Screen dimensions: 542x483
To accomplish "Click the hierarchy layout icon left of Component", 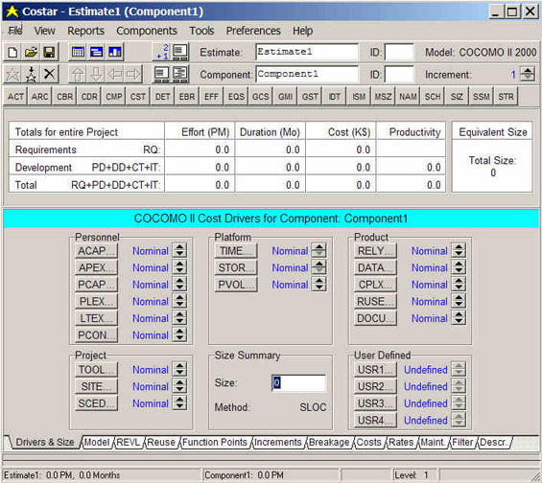I will point(180,74).
